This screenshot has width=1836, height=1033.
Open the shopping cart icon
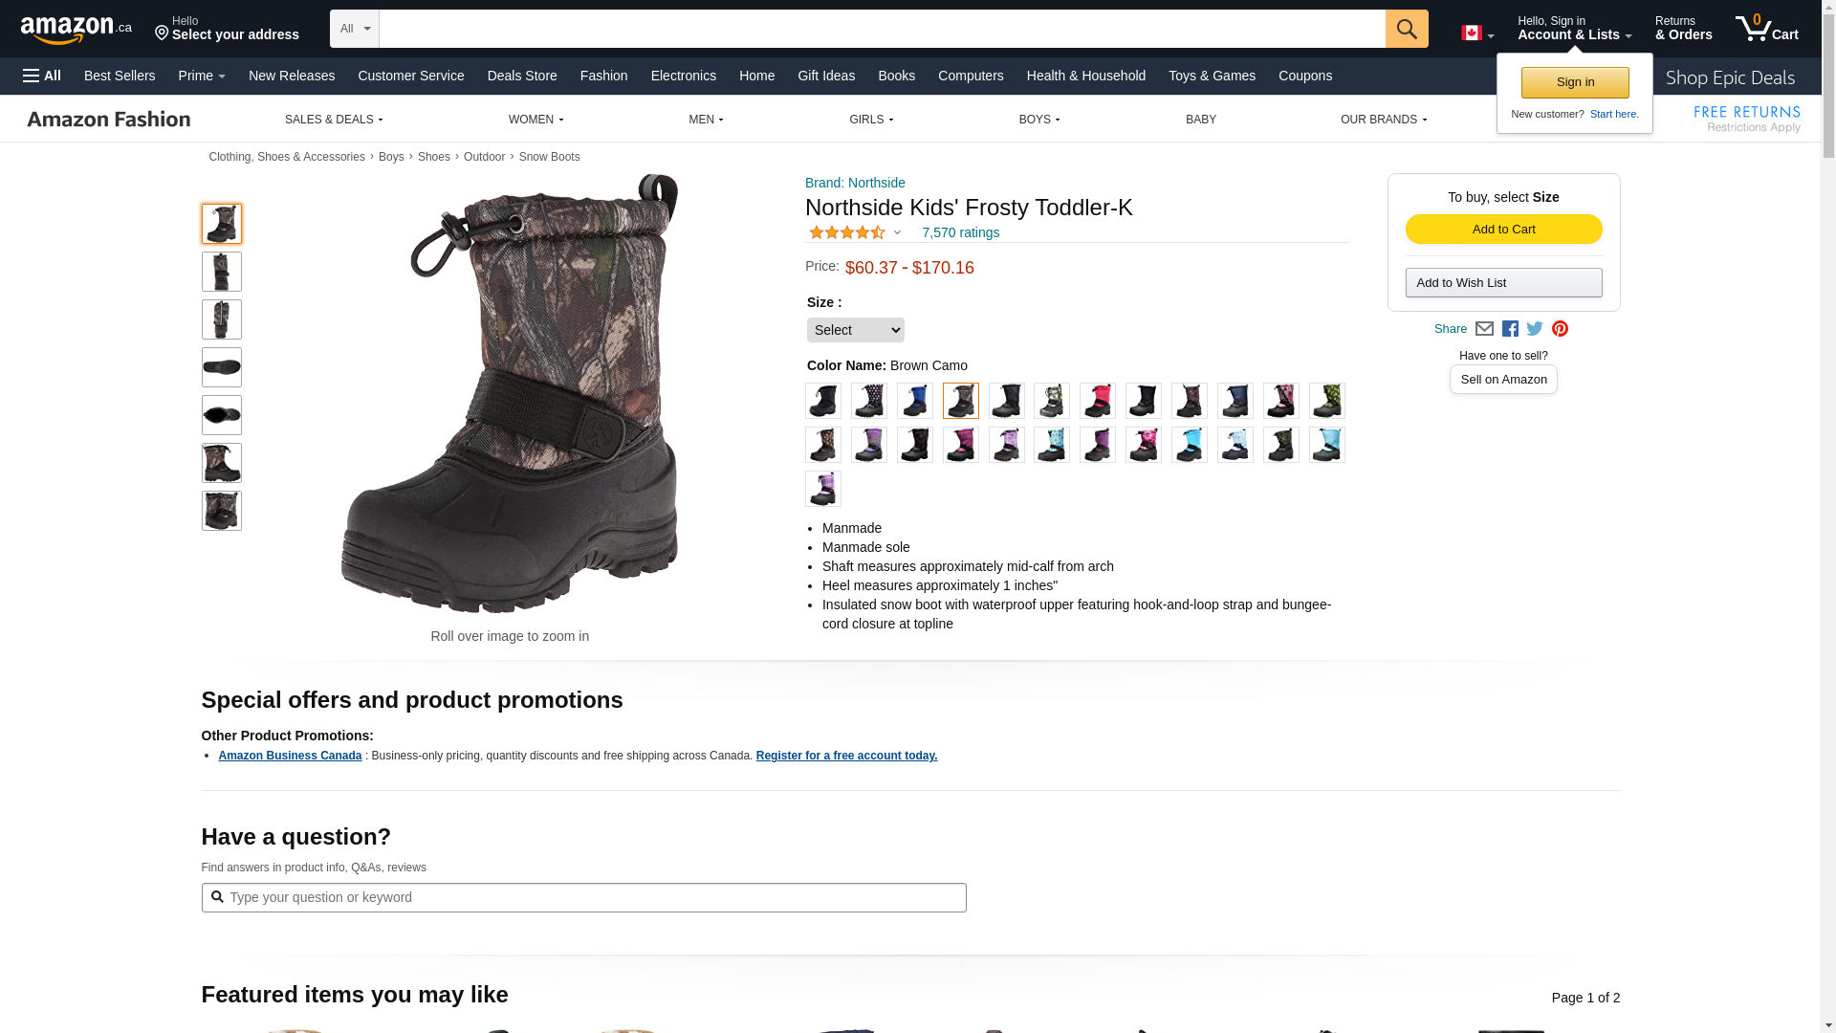click(1767, 28)
